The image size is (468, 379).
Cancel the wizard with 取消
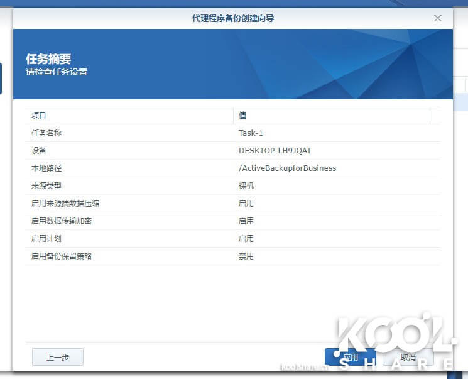pyautogui.click(x=408, y=357)
